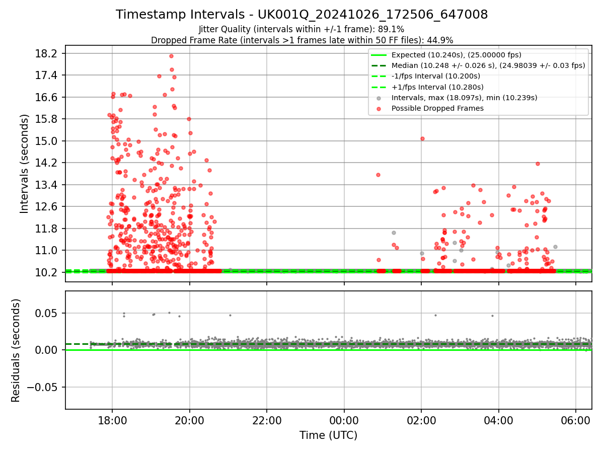Image resolution: width=604 pixels, height=453 pixels.
Task: Click the 18:00 x-axis tick label
Action: coord(112,420)
